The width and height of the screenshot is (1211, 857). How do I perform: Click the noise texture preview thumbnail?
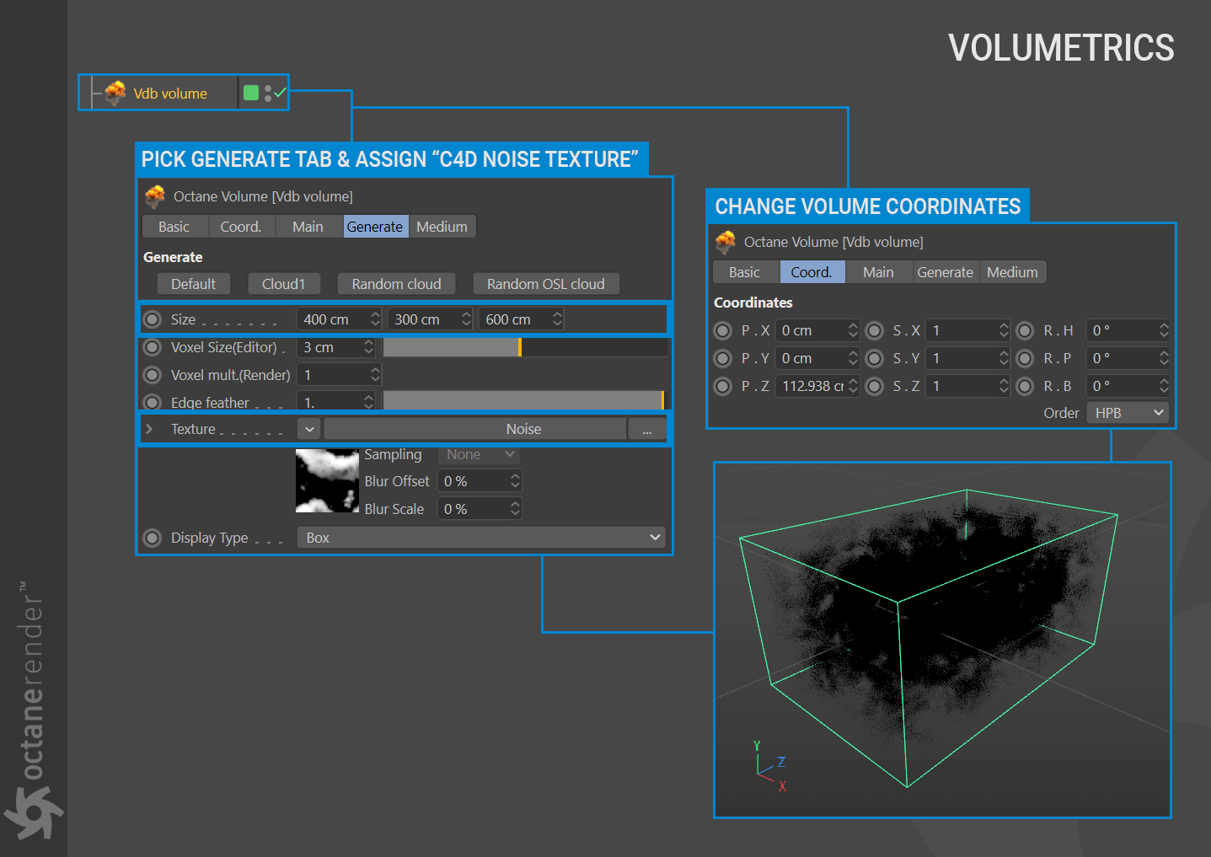click(328, 481)
